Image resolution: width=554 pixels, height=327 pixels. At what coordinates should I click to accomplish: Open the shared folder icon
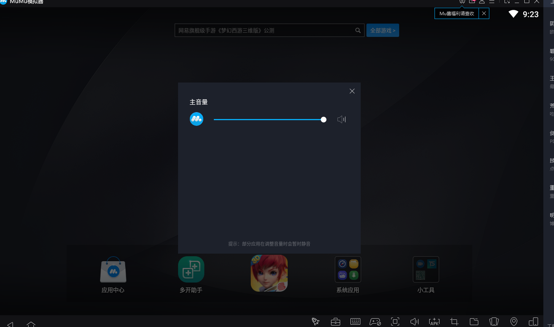[x=474, y=322]
